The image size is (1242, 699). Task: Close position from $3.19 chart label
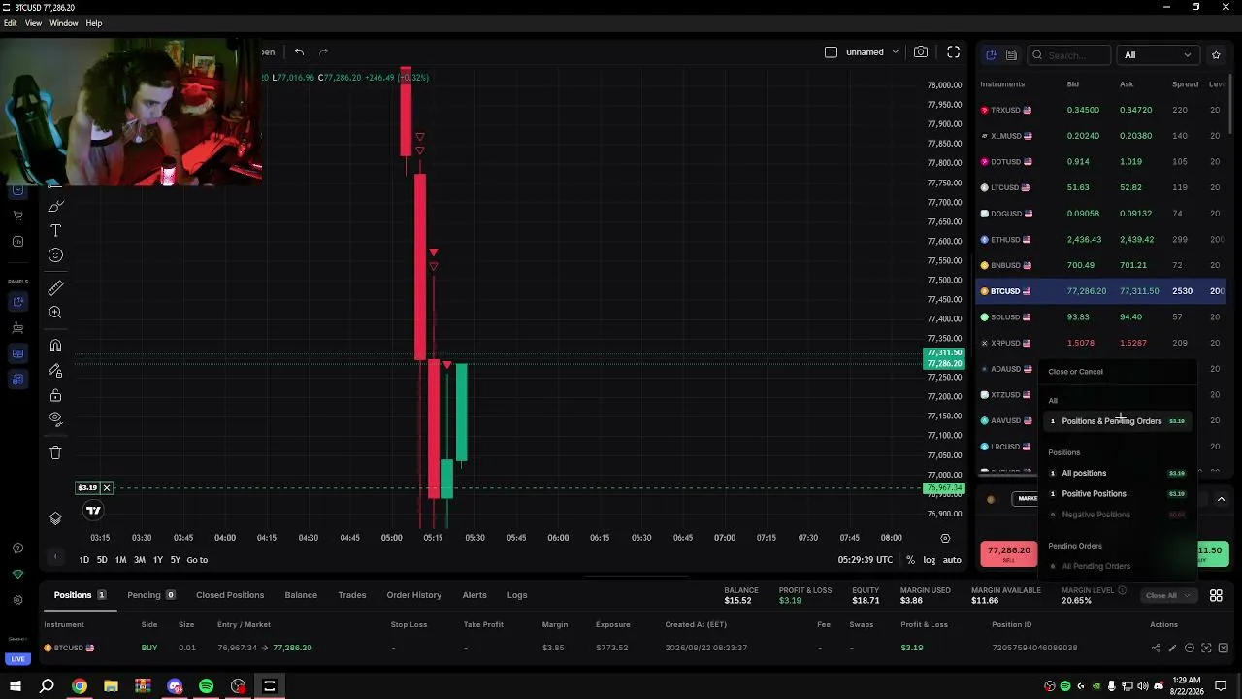(107, 487)
